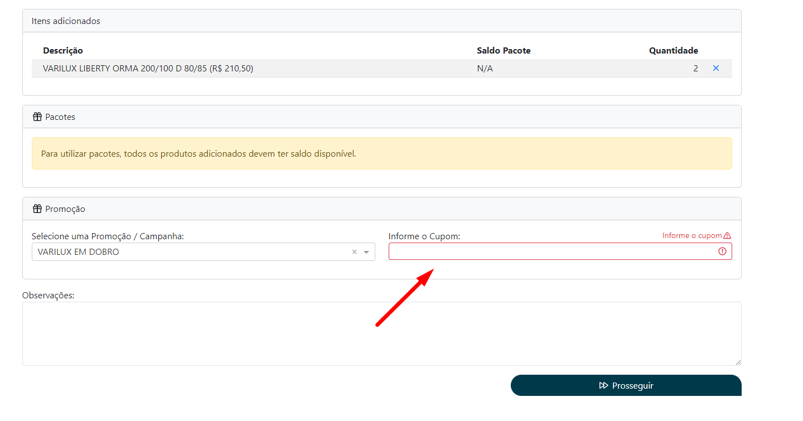803x421 pixels.
Task: Click the Prosseguir button
Action: click(626, 385)
